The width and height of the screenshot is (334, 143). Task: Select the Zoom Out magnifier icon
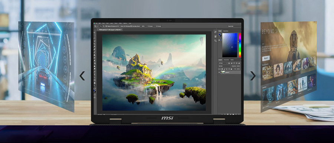[104, 26]
